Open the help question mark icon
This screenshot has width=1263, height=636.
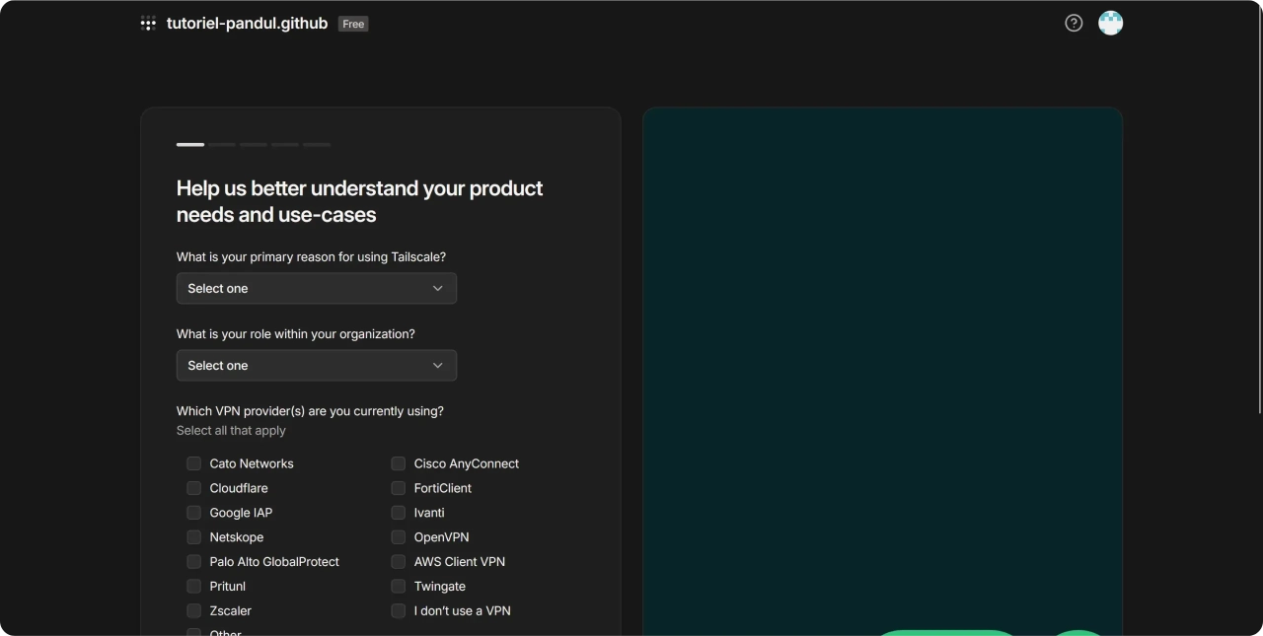(x=1074, y=23)
